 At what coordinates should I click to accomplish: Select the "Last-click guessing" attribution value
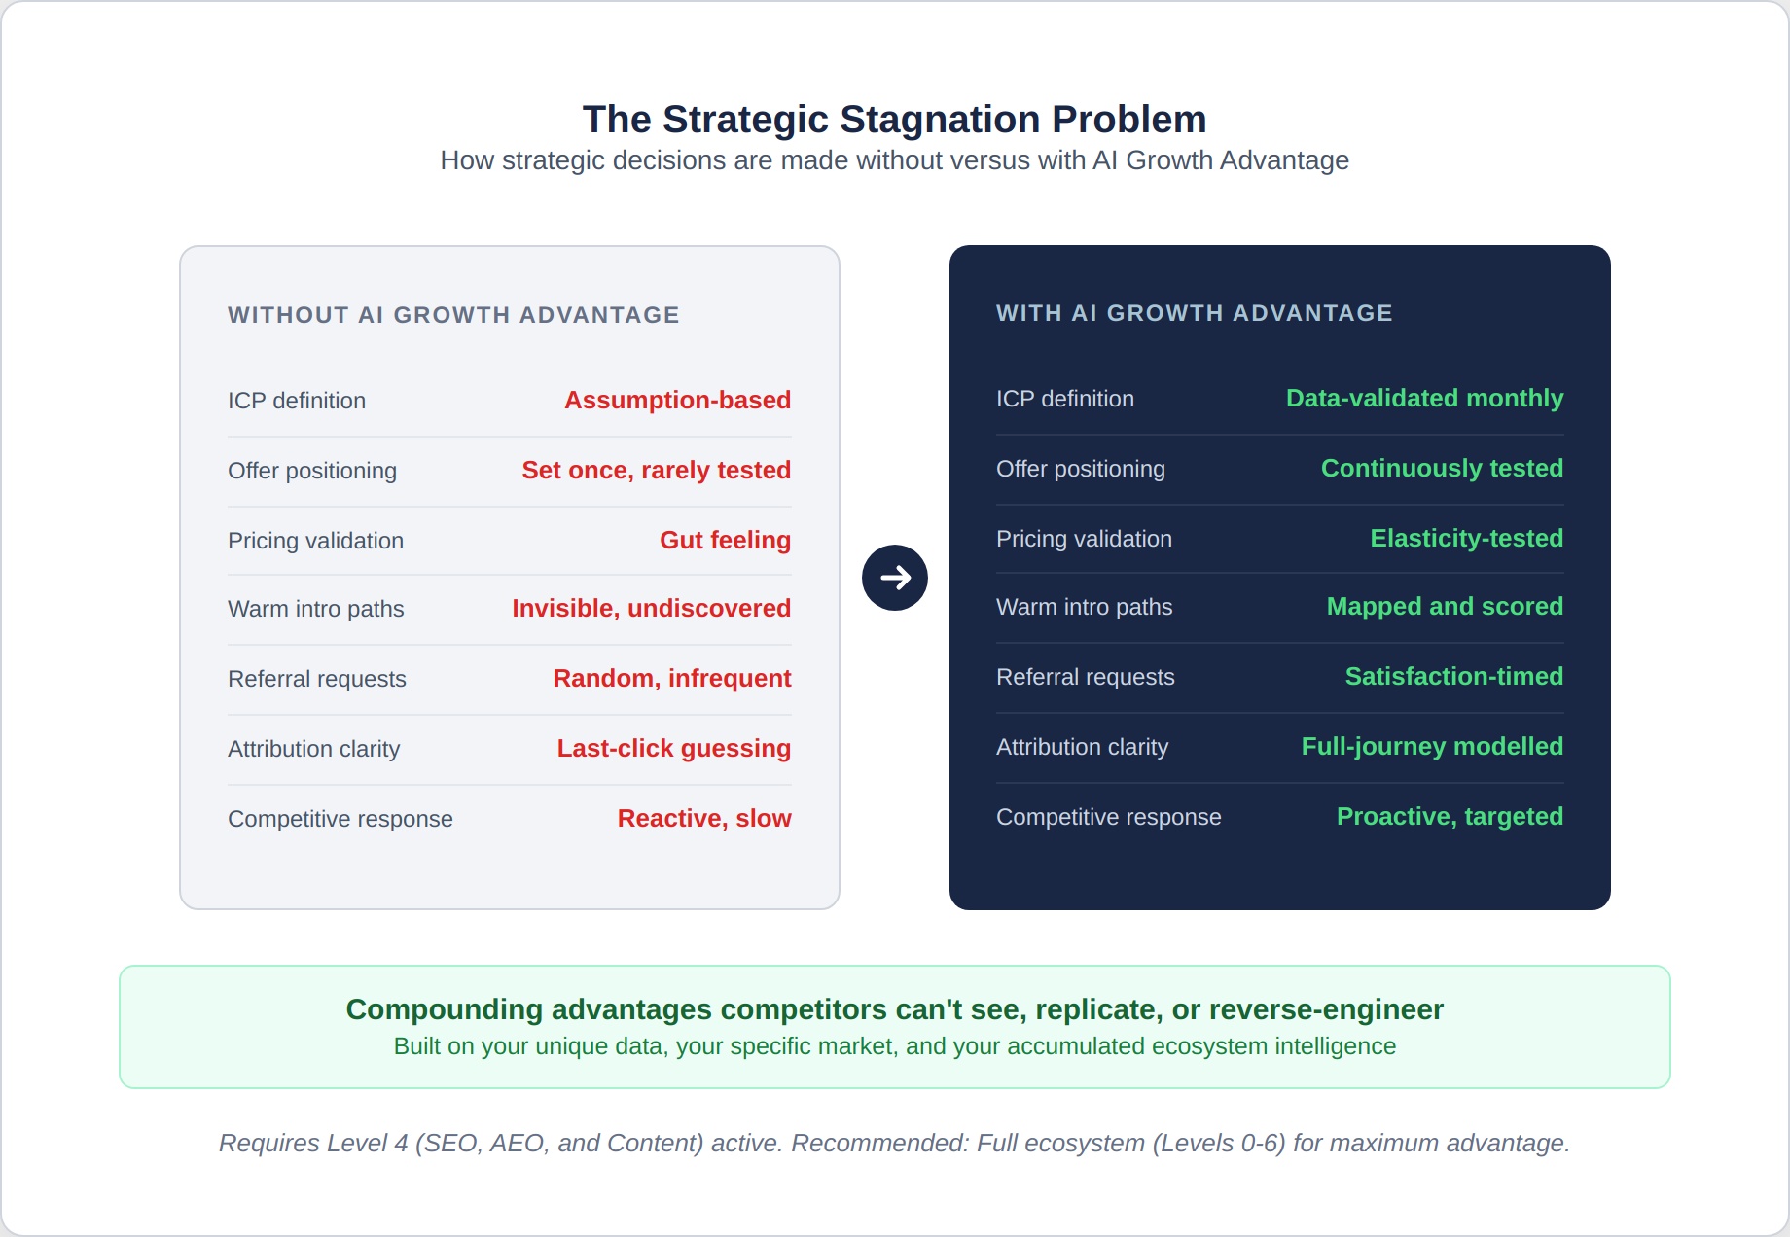point(673,749)
